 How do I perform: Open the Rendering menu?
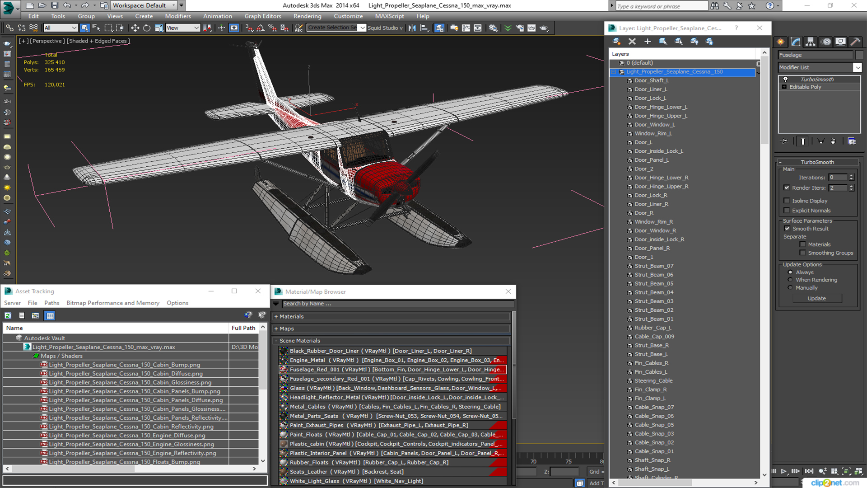click(x=307, y=16)
